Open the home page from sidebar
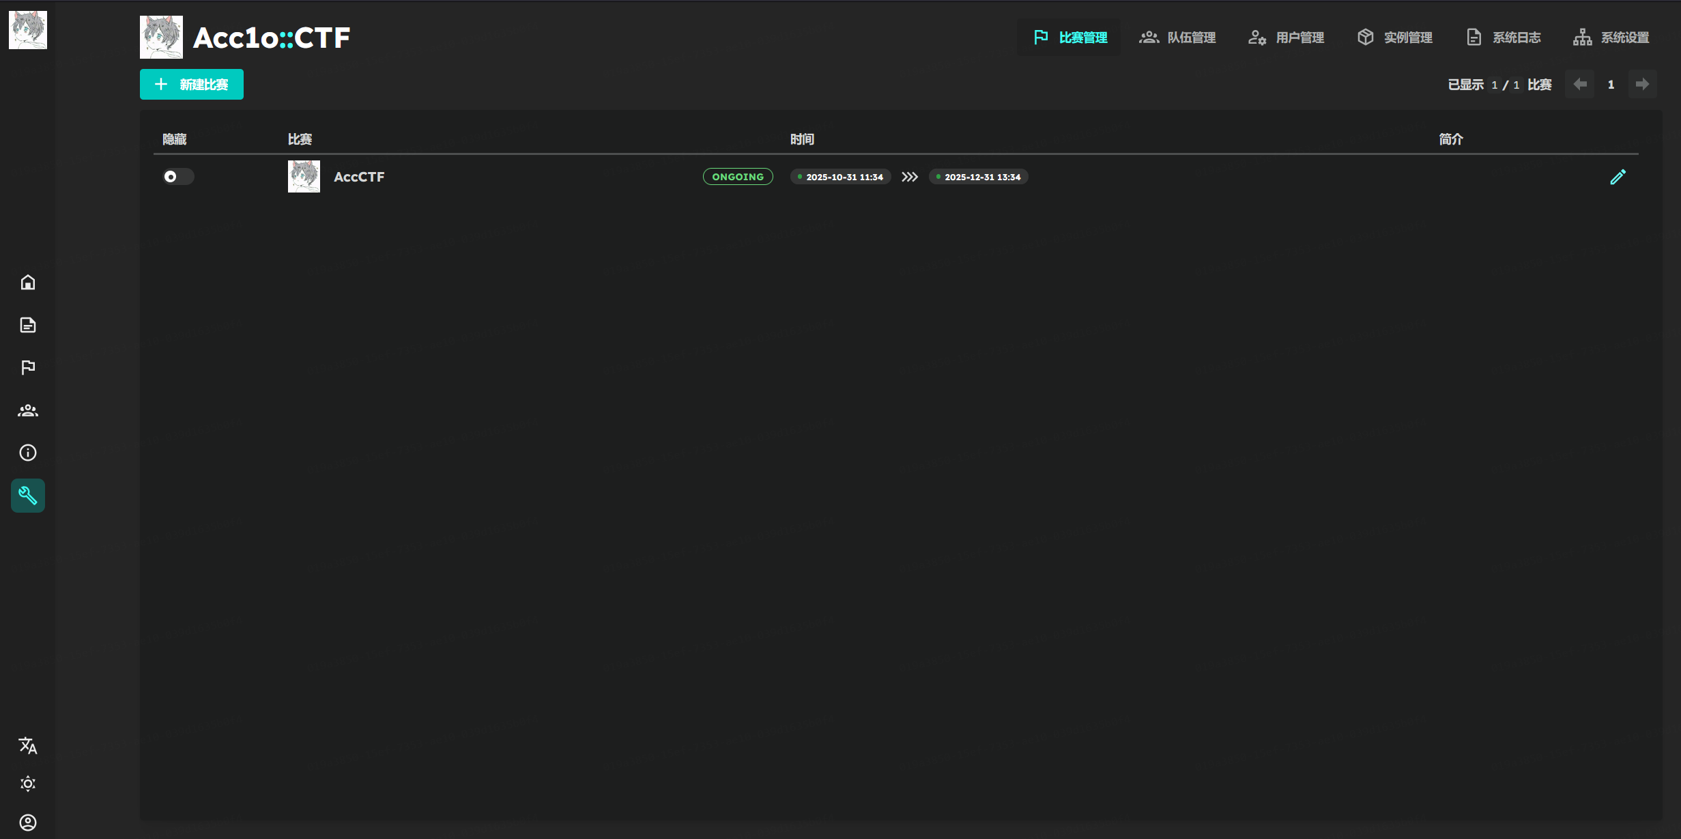1681x839 pixels. click(28, 282)
